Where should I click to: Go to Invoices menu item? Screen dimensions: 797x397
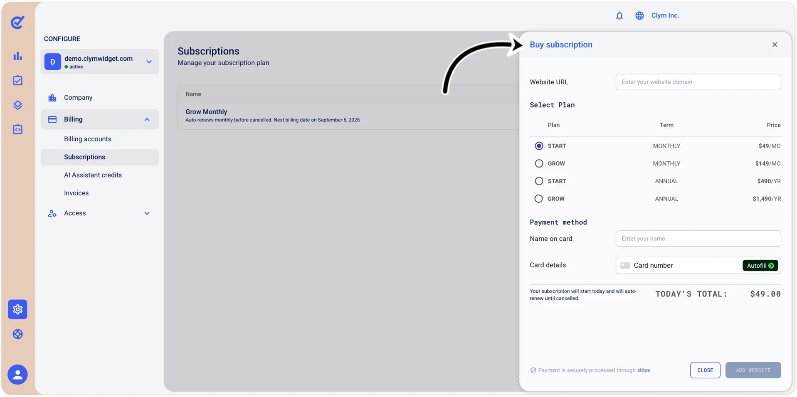[76, 193]
